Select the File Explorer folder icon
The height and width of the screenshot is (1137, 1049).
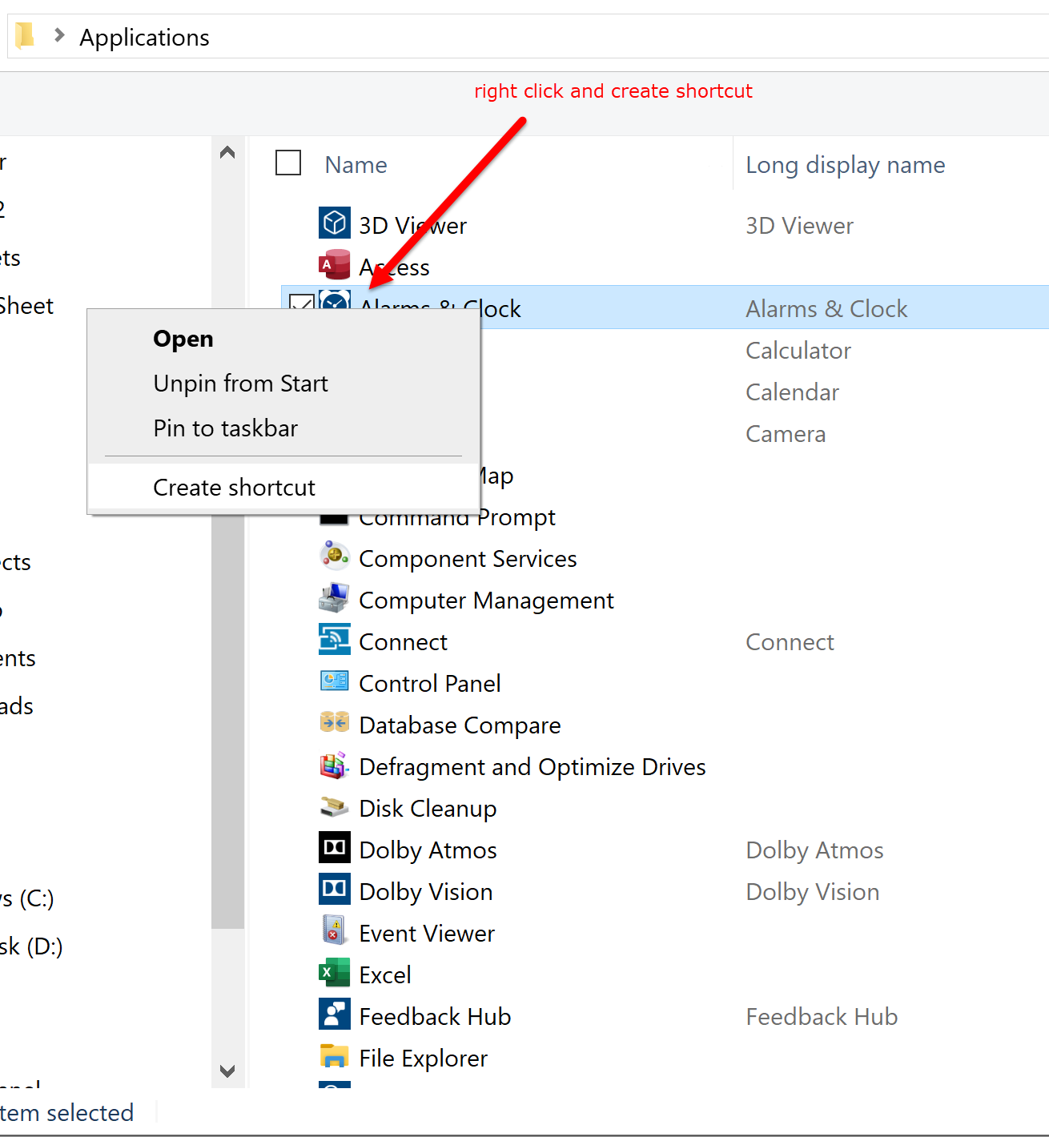(x=334, y=1056)
